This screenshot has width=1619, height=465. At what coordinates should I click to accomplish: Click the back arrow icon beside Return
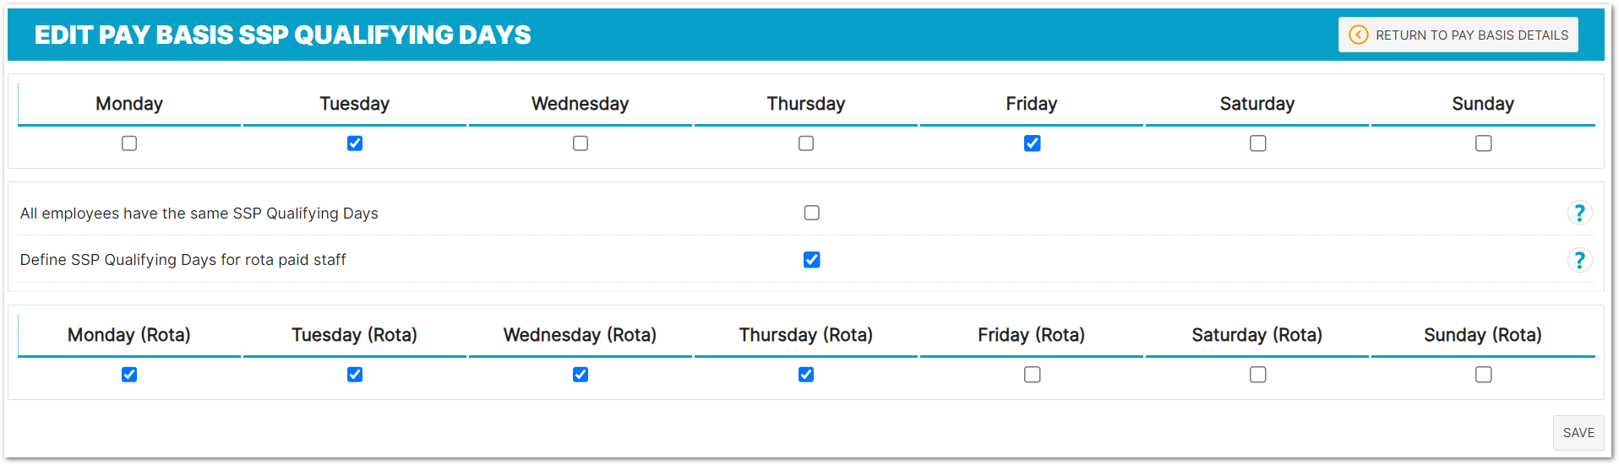click(x=1358, y=35)
